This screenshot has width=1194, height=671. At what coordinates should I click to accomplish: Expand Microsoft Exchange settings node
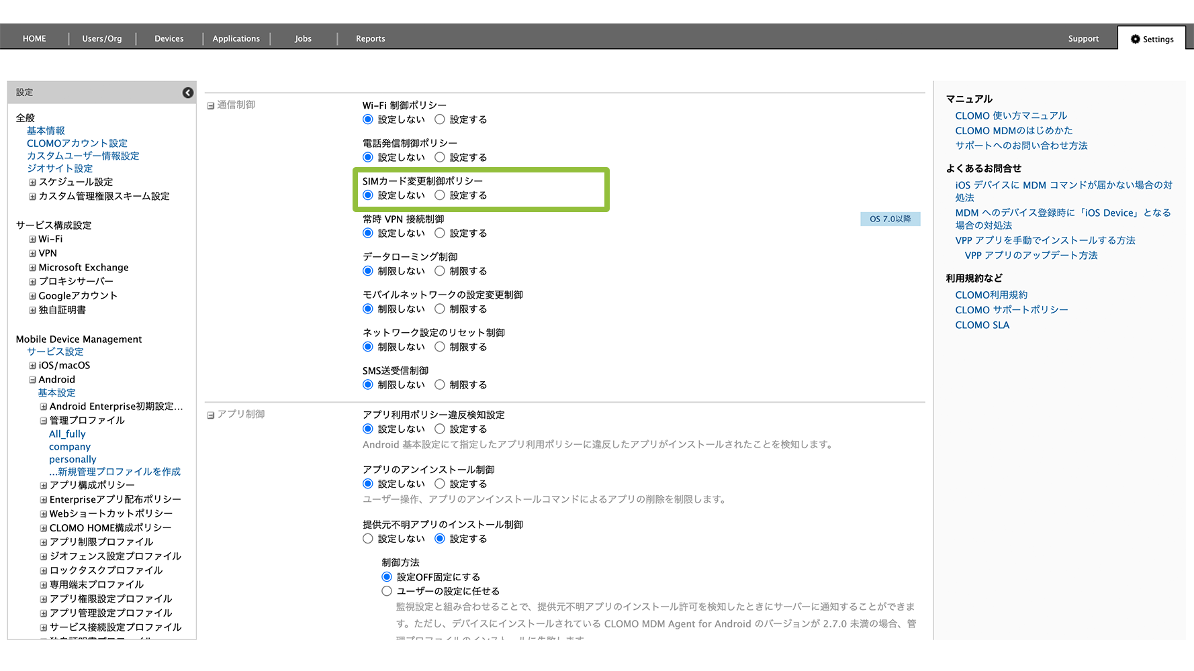32,268
